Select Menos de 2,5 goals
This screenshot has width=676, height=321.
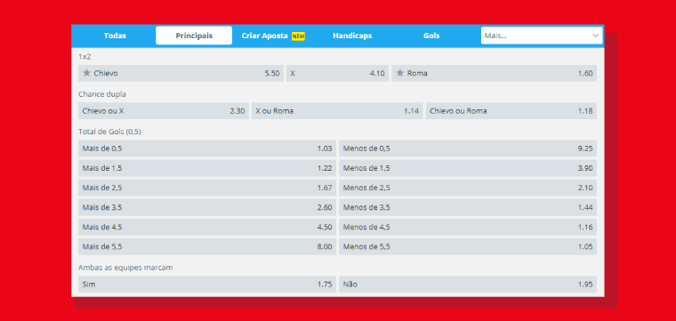coord(468,188)
